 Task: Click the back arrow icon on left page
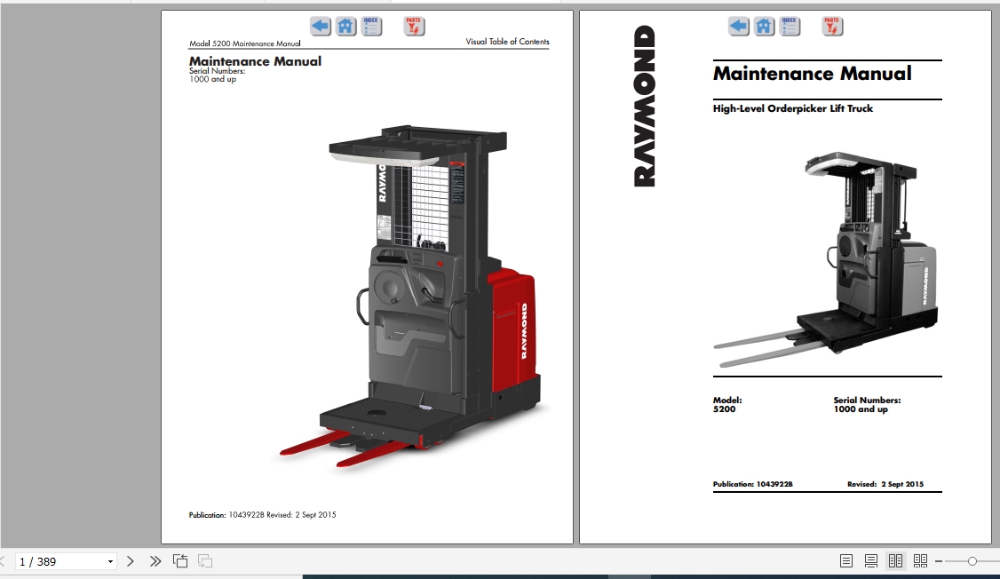320,26
